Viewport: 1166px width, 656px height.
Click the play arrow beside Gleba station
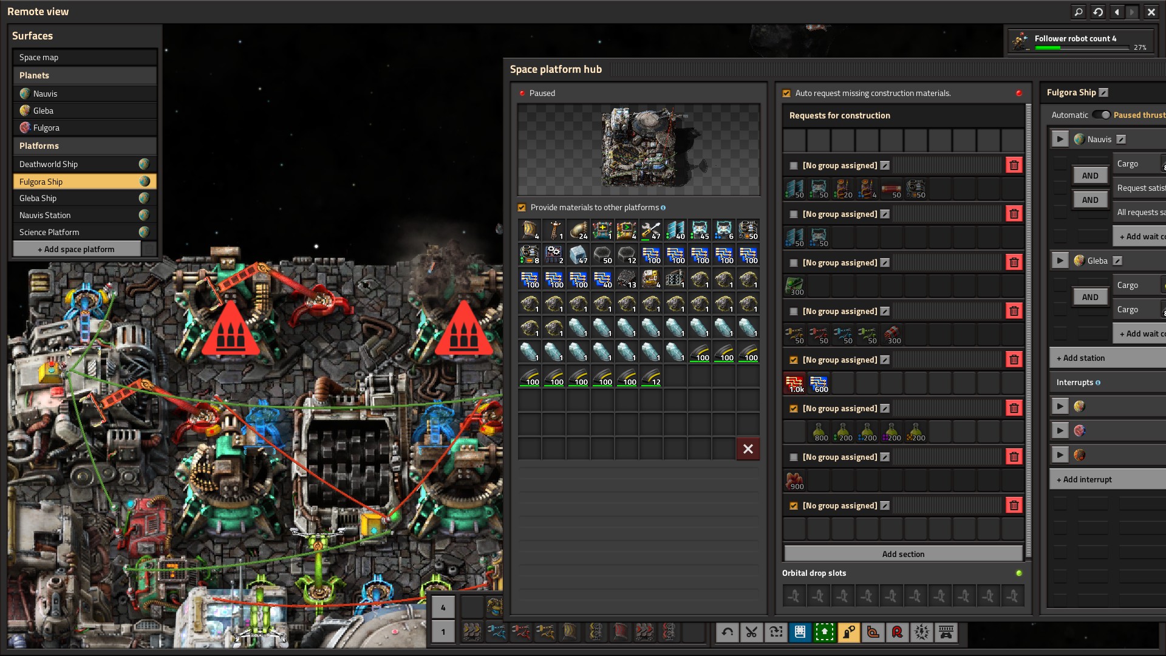(x=1060, y=261)
